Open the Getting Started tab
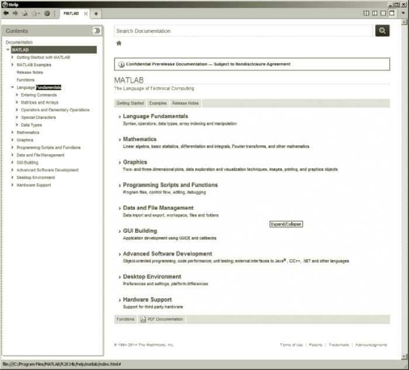The height and width of the screenshot is (370, 409). [130, 103]
